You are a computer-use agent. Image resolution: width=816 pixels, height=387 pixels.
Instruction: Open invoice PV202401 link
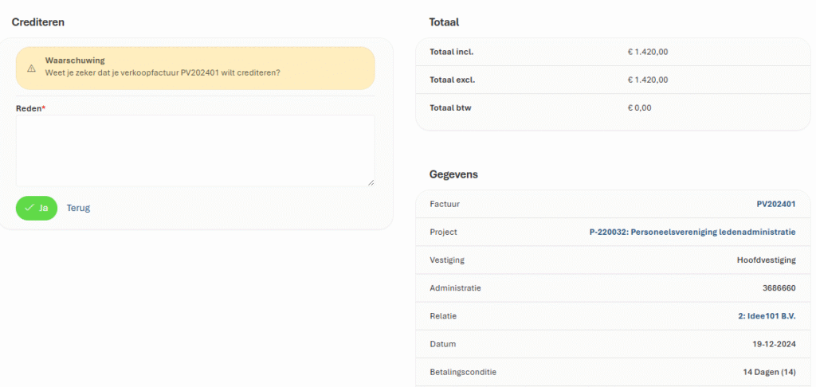(775, 204)
